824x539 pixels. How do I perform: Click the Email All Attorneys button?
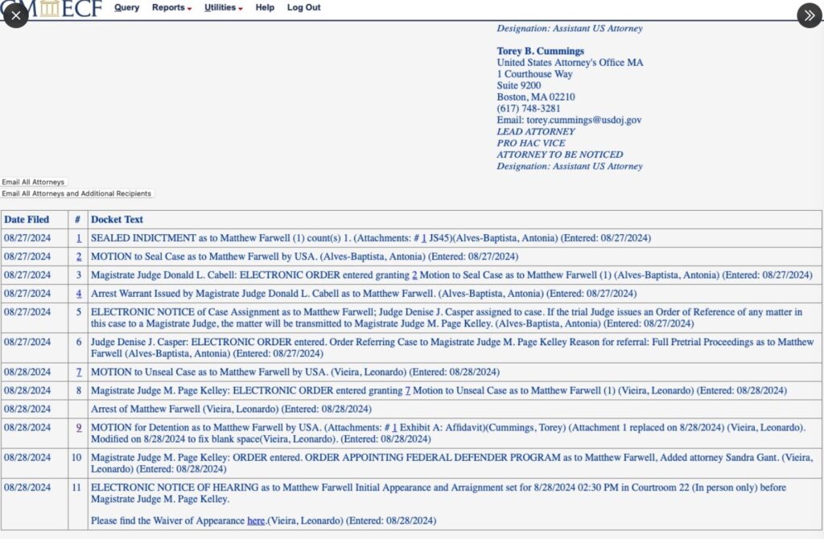tap(34, 182)
